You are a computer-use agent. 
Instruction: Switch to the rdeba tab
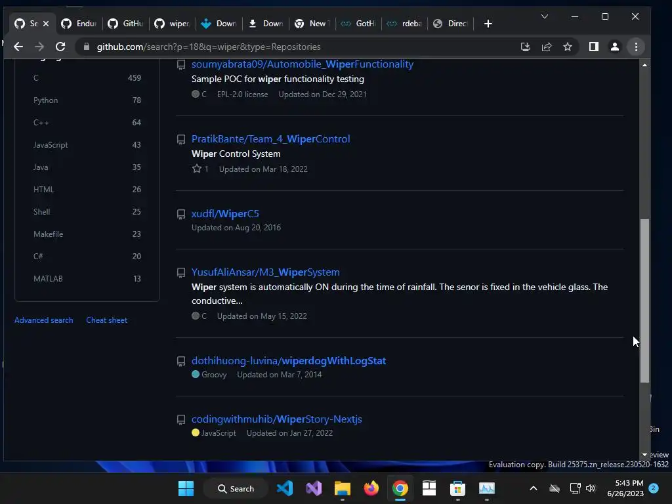[405, 24]
